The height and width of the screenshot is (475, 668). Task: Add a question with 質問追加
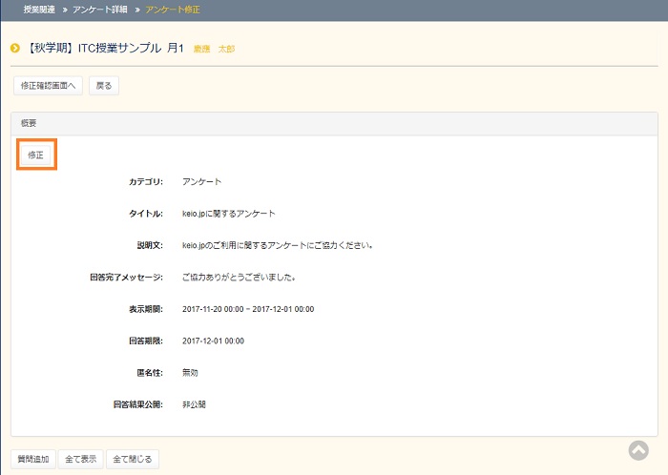pyautogui.click(x=33, y=459)
